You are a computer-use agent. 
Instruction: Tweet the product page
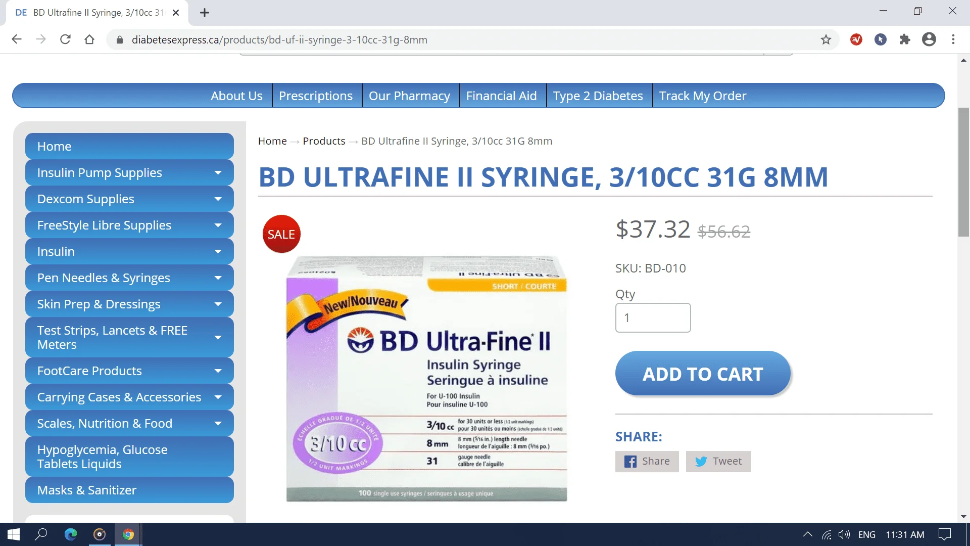718,462
